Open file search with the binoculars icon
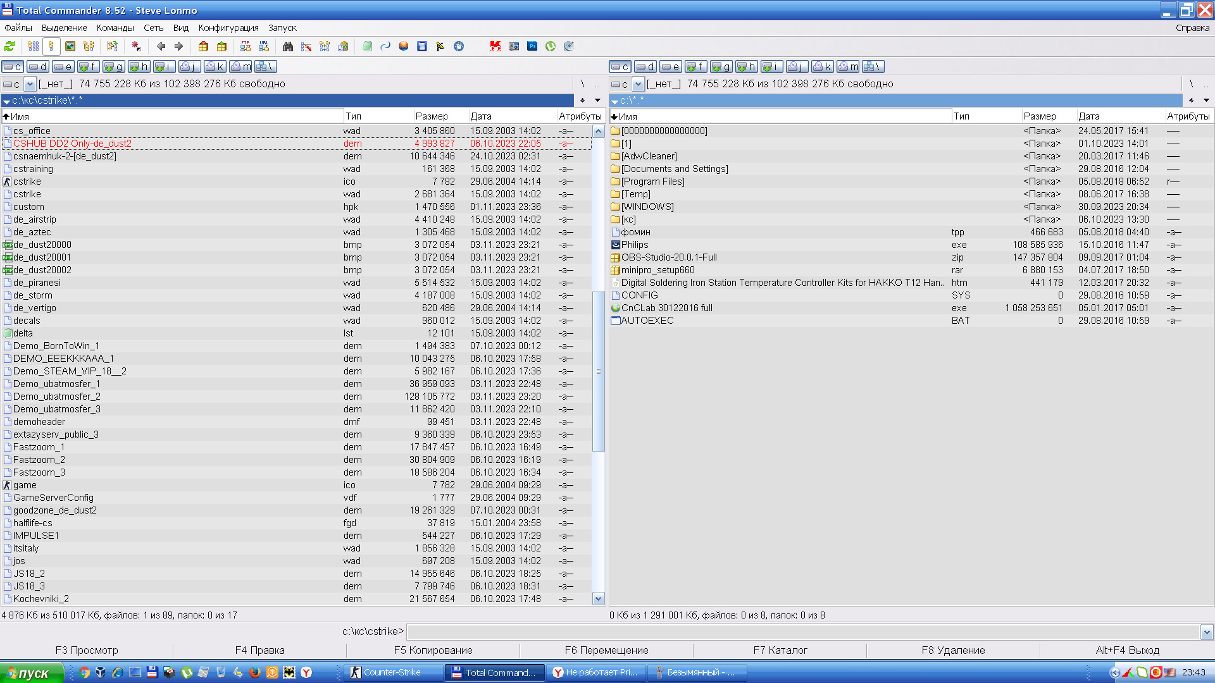Screen dimensions: 1215x683 288,46
